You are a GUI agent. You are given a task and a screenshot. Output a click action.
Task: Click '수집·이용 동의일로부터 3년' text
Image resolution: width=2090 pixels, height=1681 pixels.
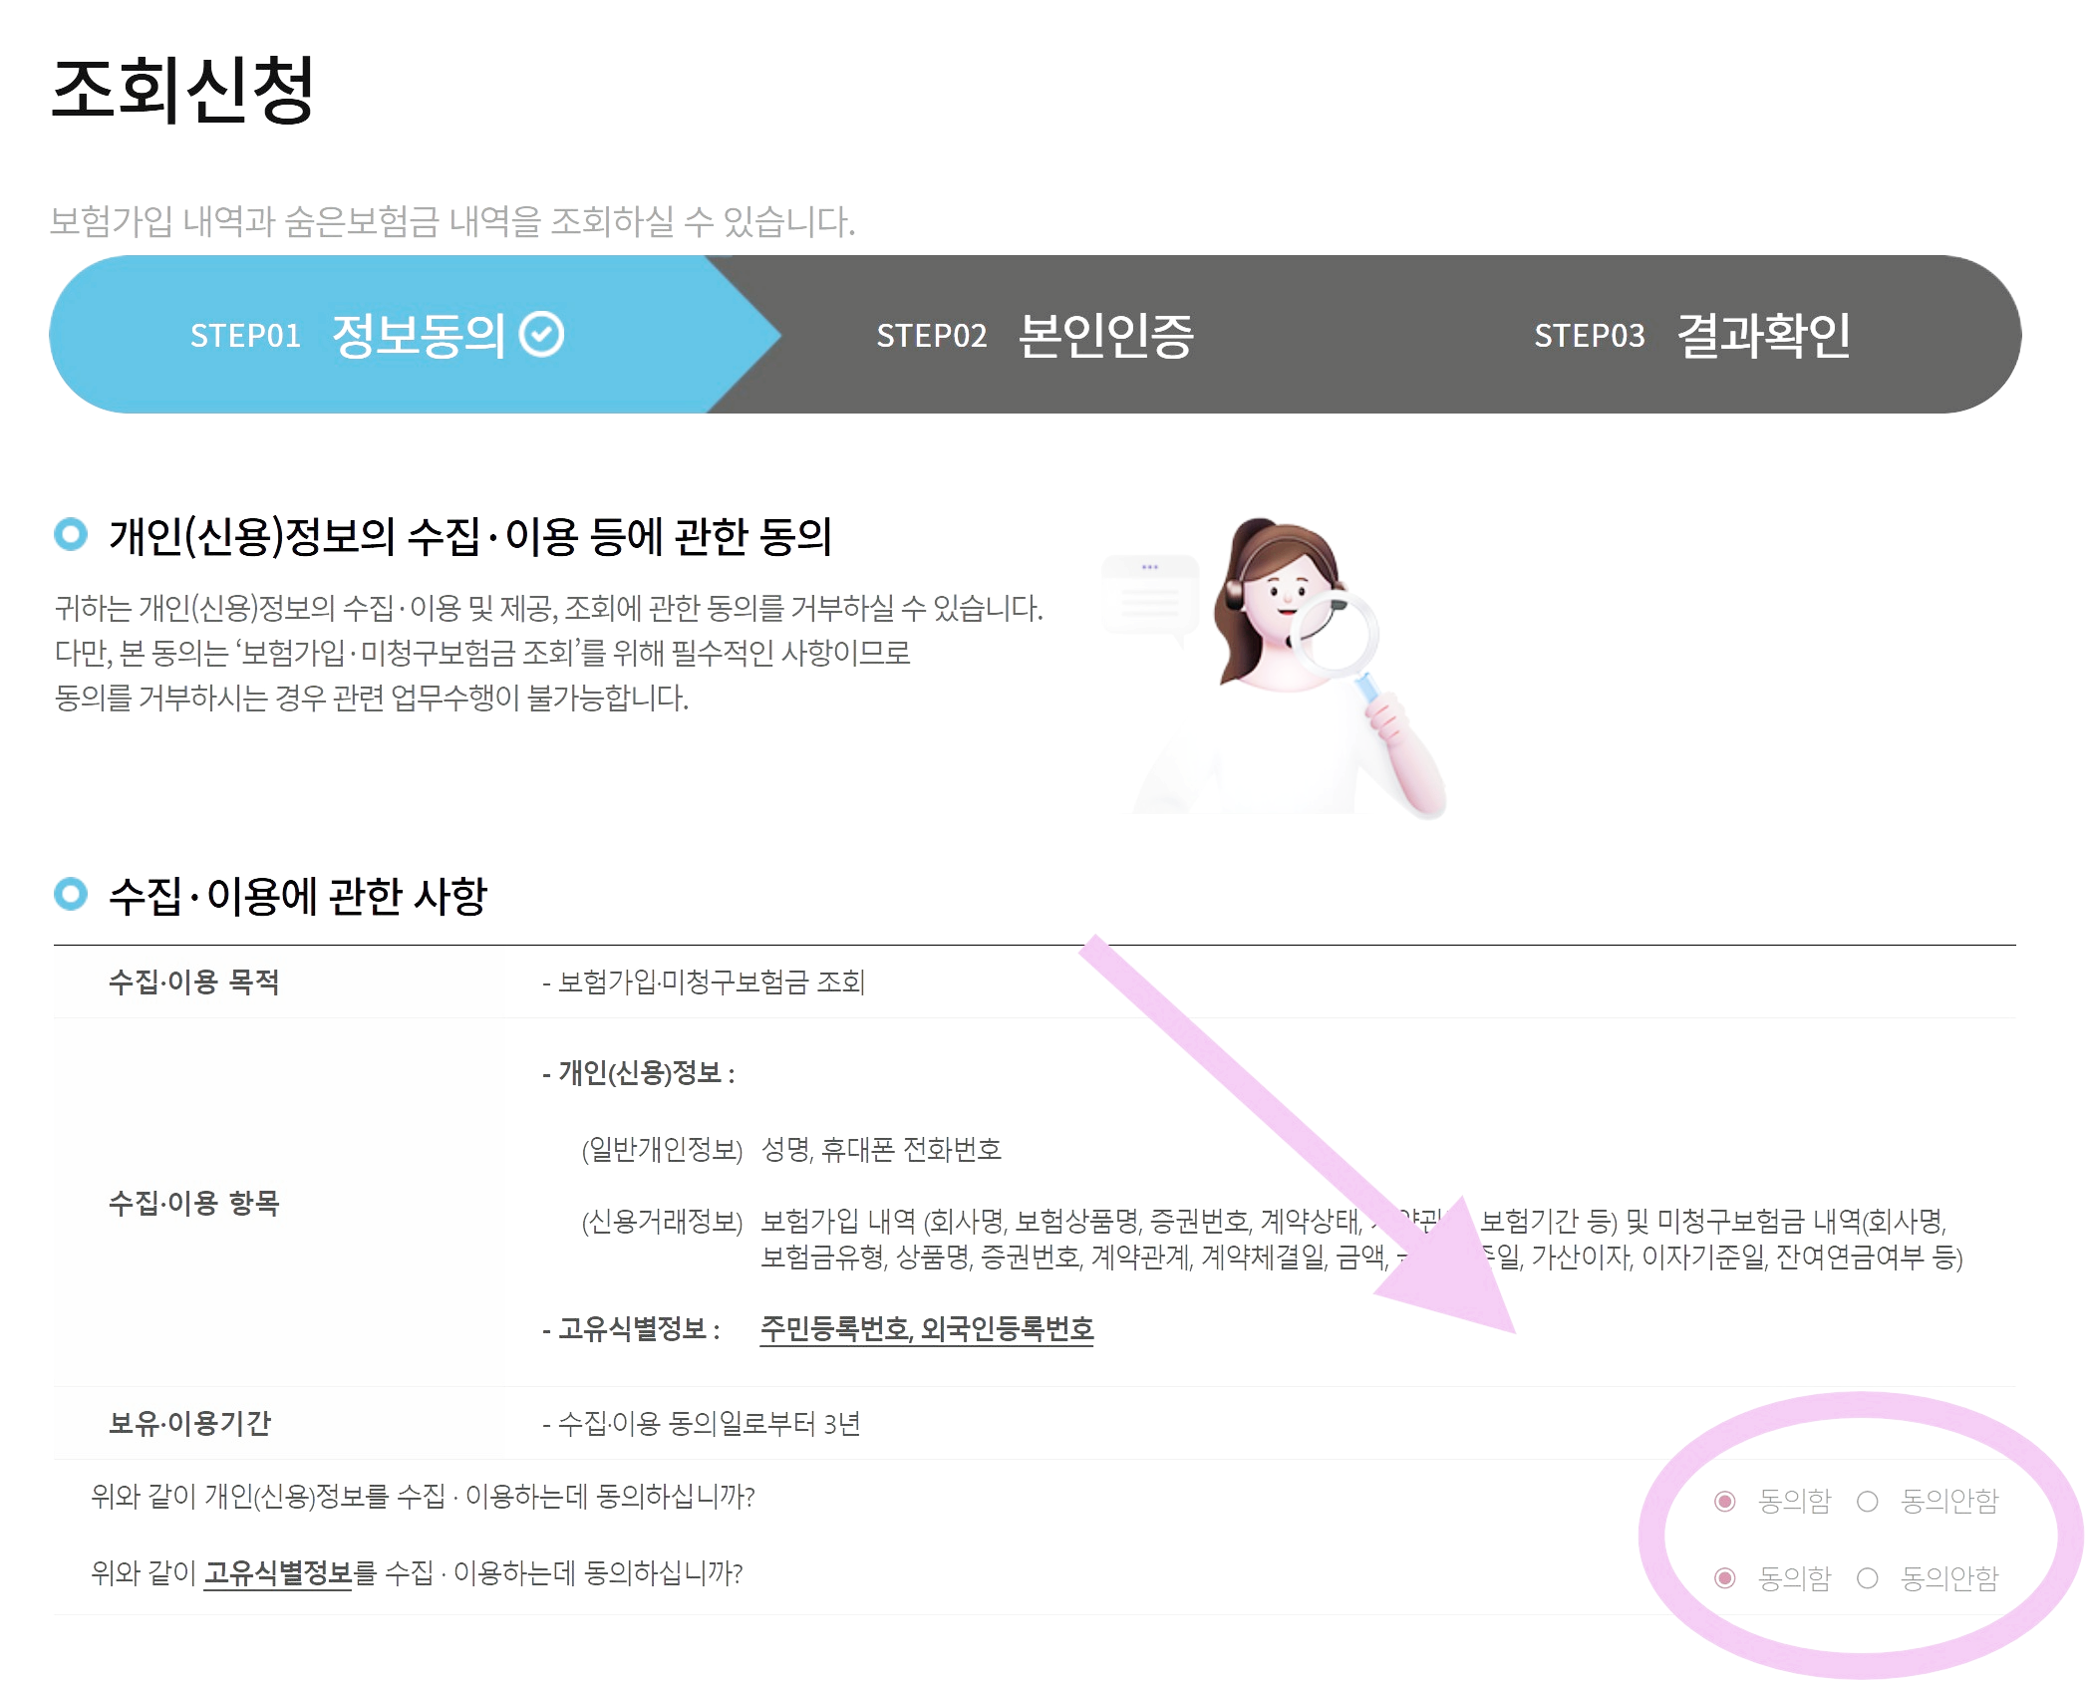[709, 1425]
